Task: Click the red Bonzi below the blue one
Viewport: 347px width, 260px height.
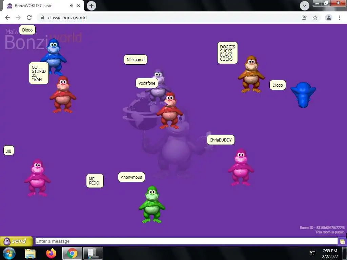Action: 63,94
